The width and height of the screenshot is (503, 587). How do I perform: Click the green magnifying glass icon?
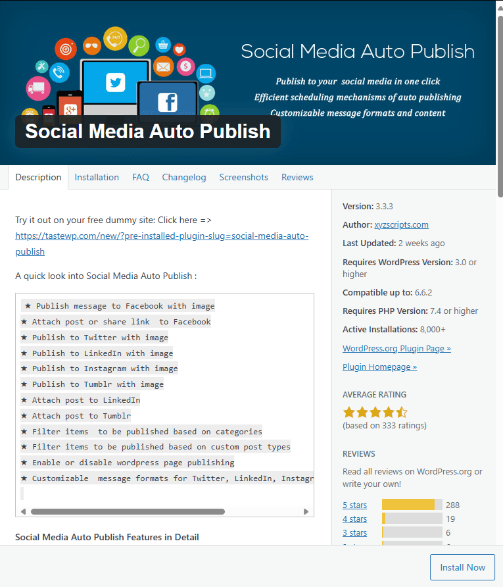(139, 45)
